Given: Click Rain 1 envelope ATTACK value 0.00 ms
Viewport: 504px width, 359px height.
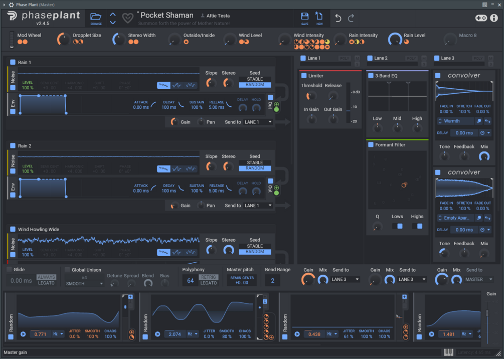Looking at the screenshot, I should [141, 107].
